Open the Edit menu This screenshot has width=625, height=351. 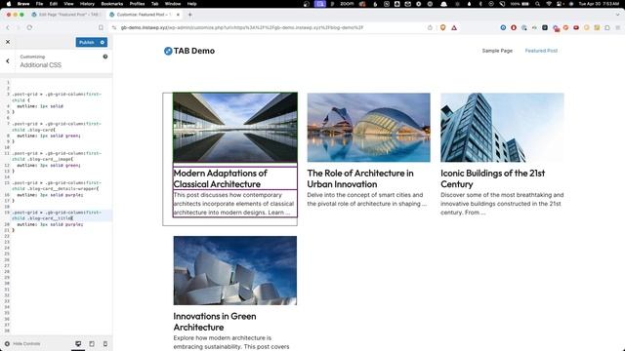coord(54,4)
